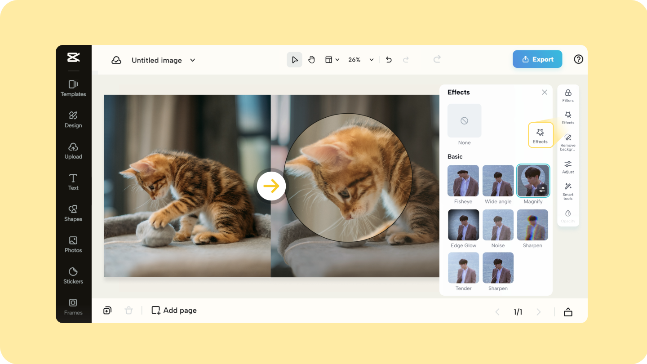This screenshot has height=364, width=647.
Task: Apply the Tender effect
Action: pyautogui.click(x=464, y=268)
